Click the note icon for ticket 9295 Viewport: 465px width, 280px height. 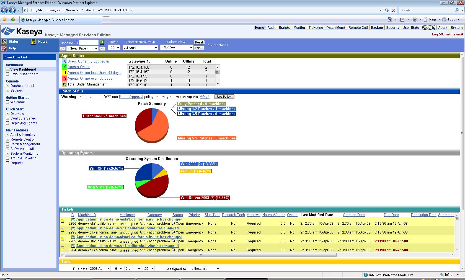(63, 230)
